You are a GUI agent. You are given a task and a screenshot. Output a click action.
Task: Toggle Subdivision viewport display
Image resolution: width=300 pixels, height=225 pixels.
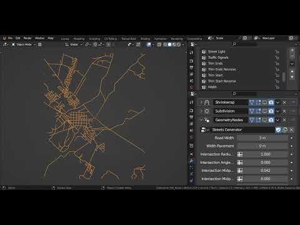point(265,111)
